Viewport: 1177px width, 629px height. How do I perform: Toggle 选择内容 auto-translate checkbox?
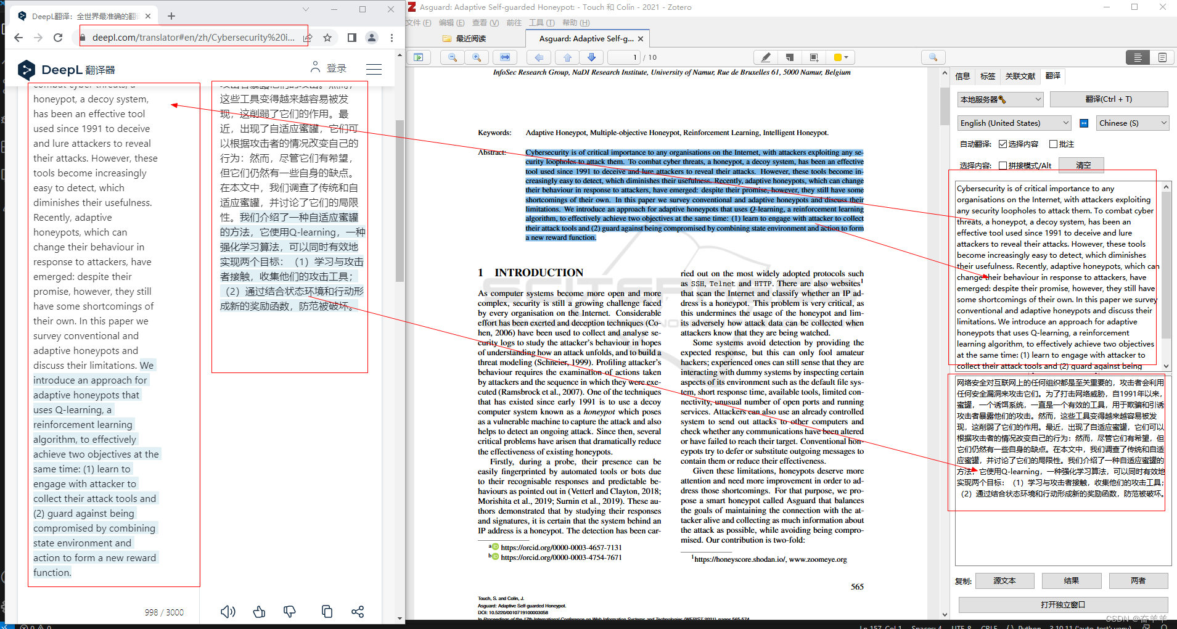click(x=1003, y=144)
